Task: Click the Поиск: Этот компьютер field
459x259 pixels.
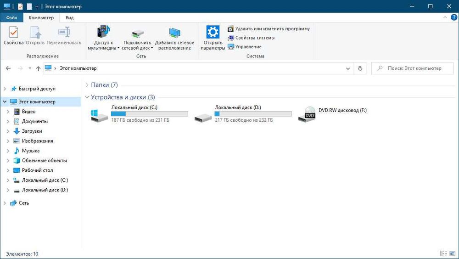Action: point(413,68)
